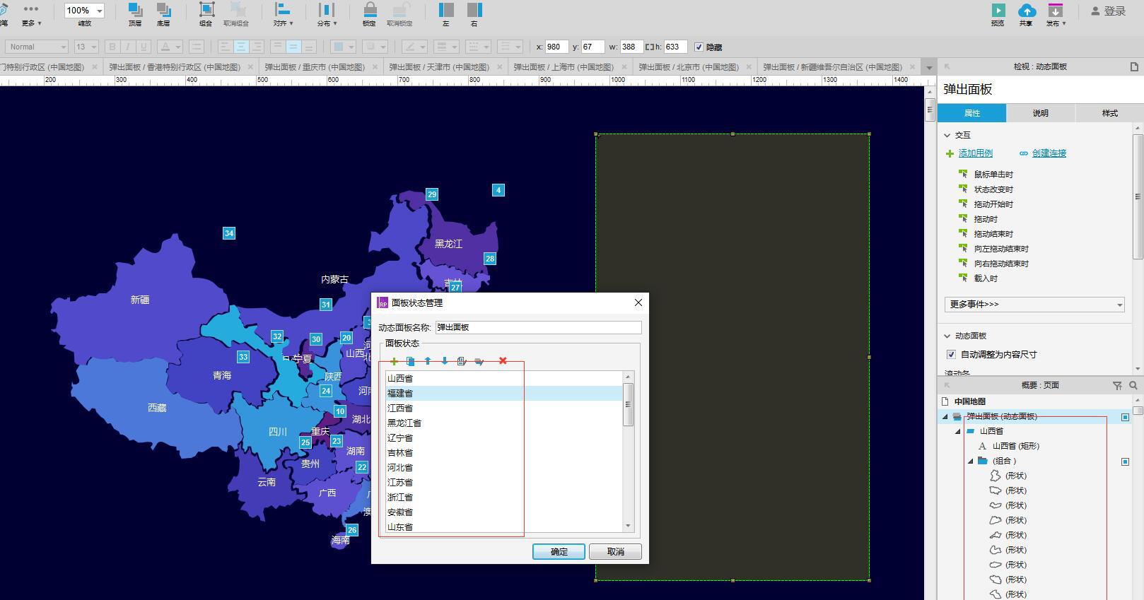Click the Ungroup (取消组合) toolbar icon

click(238, 10)
